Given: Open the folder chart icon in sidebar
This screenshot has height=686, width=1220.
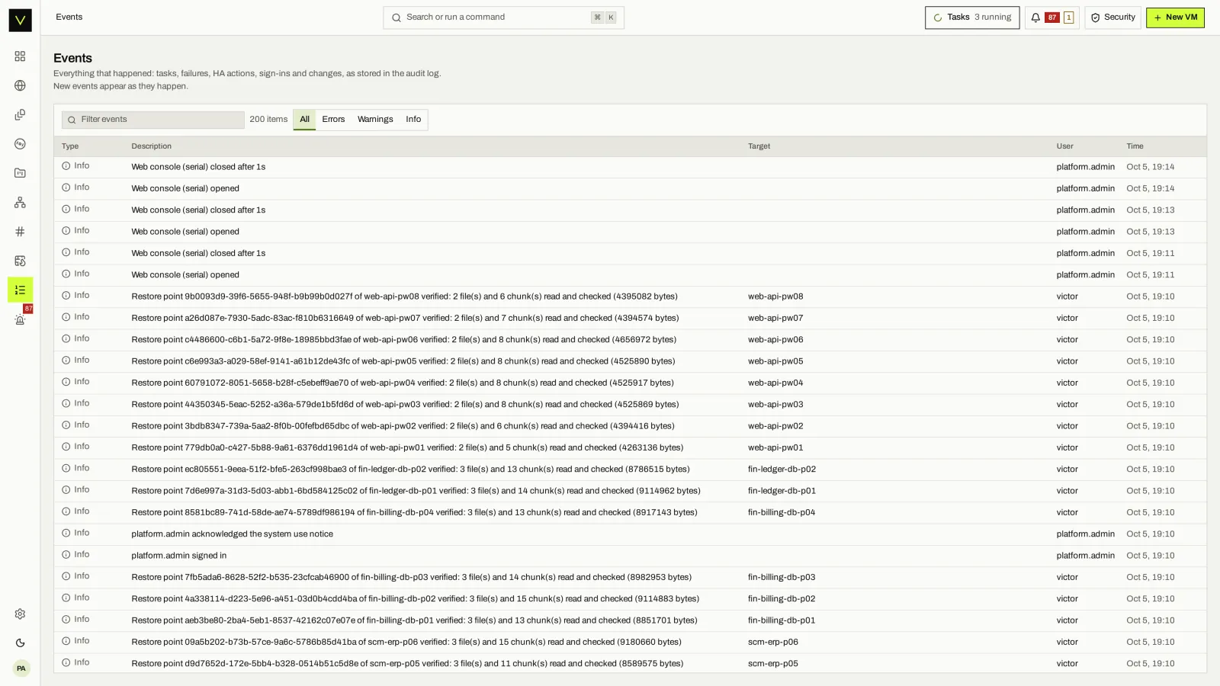Looking at the screenshot, I should (20, 173).
